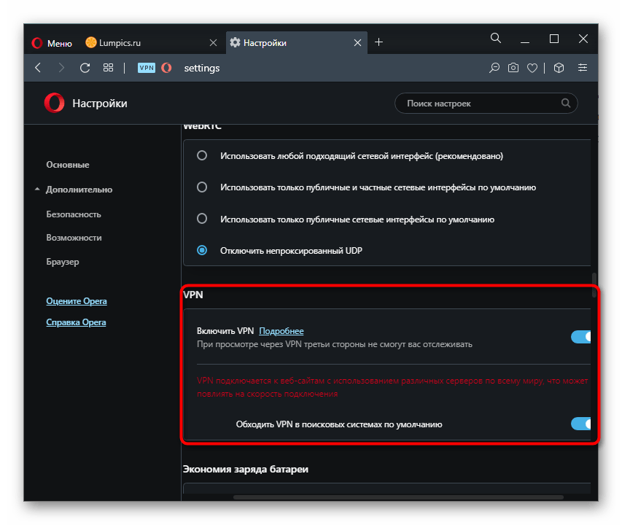Open the snapshot camera icon
Image resolution: width=622 pixels, height=525 pixels.
click(513, 68)
